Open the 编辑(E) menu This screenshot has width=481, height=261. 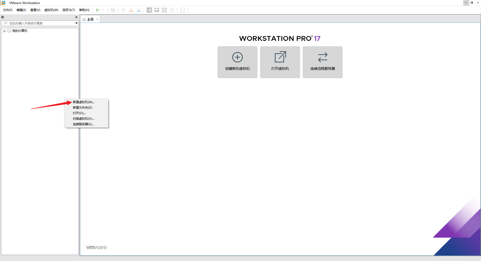pyautogui.click(x=21, y=10)
